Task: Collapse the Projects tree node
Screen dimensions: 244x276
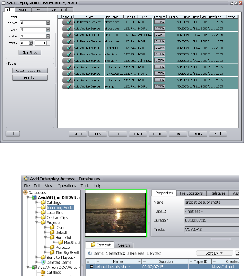Action: coord(37,222)
